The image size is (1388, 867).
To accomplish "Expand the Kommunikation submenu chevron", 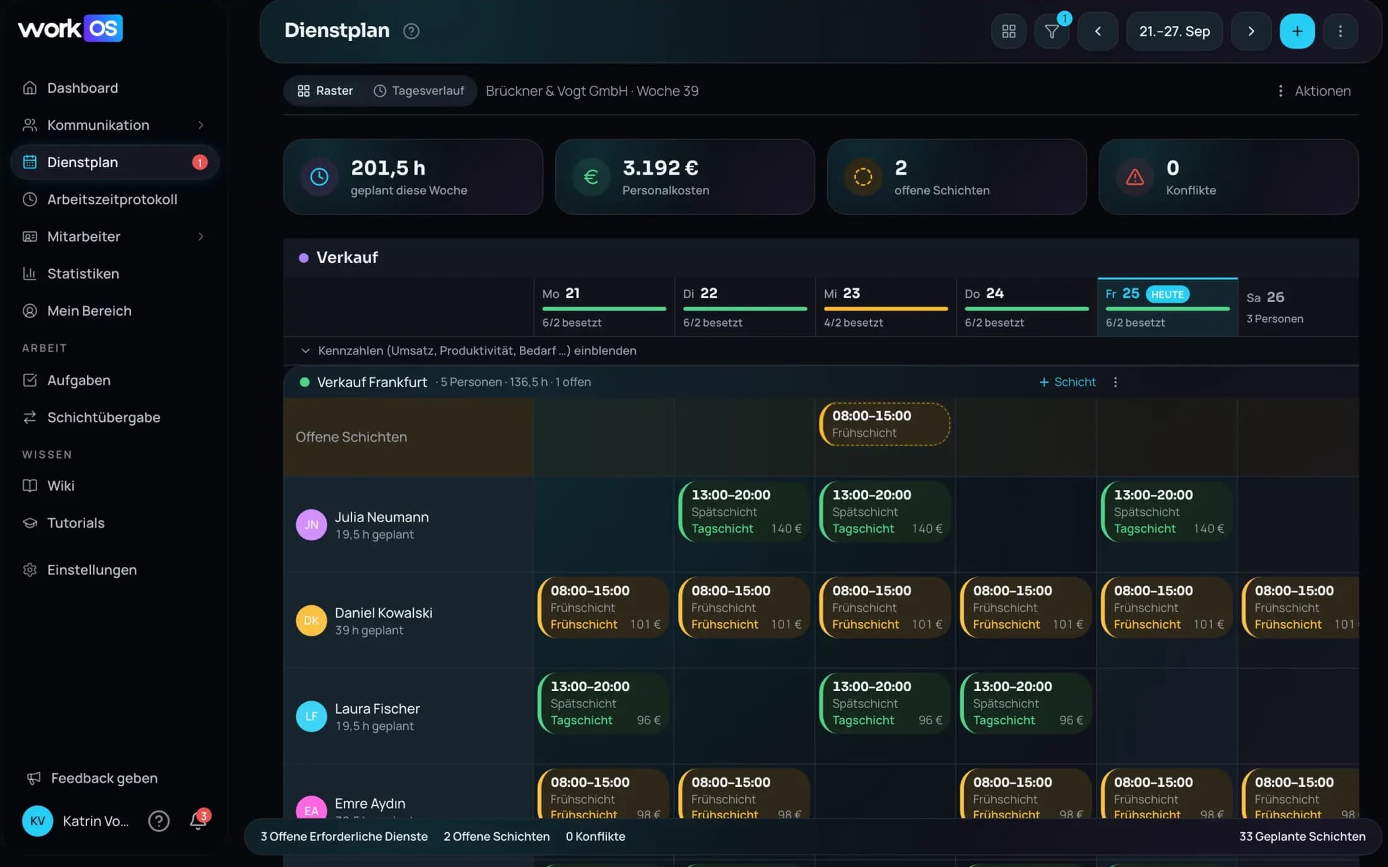I will click(x=201, y=125).
